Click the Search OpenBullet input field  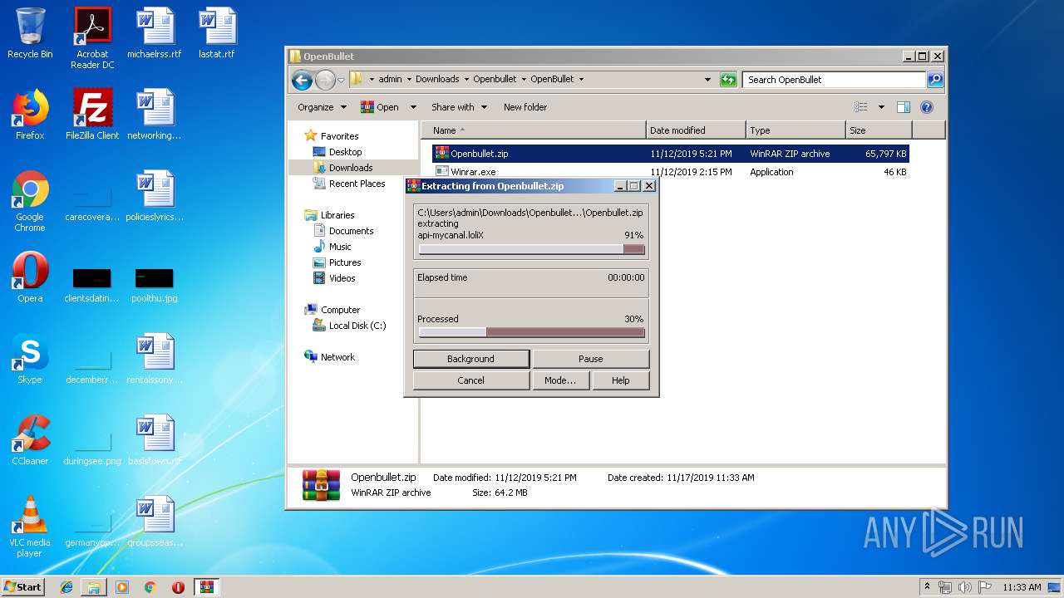tap(834, 80)
